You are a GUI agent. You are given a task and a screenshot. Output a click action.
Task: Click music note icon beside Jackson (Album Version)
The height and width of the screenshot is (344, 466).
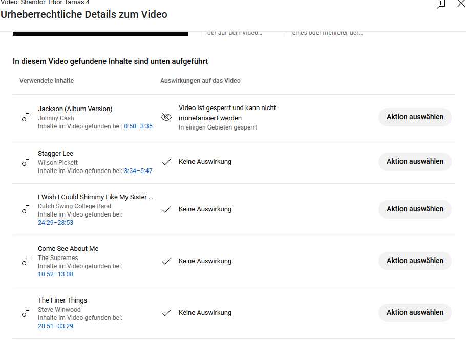click(x=26, y=117)
